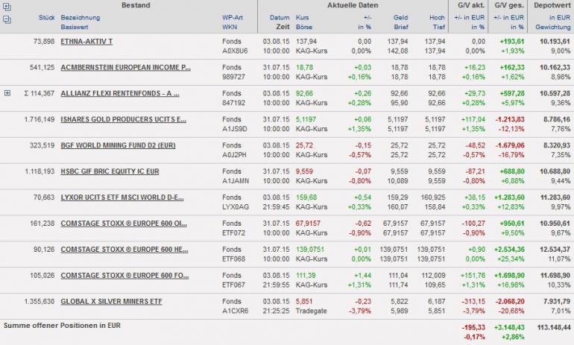574x345 pixels.
Task: Click the expand-all plus icon in header
Action: coord(7,6)
